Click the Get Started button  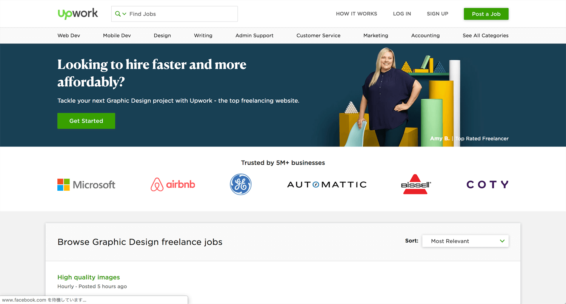click(86, 121)
